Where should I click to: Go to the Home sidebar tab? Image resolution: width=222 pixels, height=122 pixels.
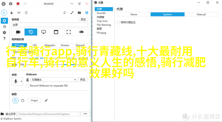tap(4, 21)
